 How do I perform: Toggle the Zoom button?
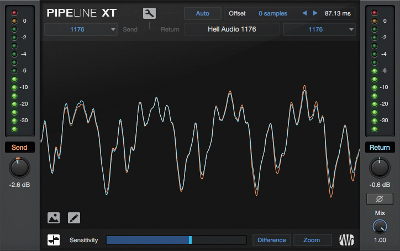313,240
